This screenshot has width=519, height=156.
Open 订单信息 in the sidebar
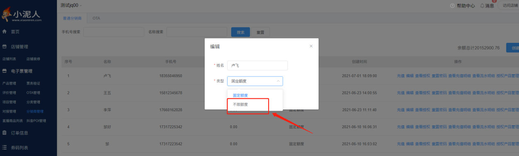(x=19, y=133)
